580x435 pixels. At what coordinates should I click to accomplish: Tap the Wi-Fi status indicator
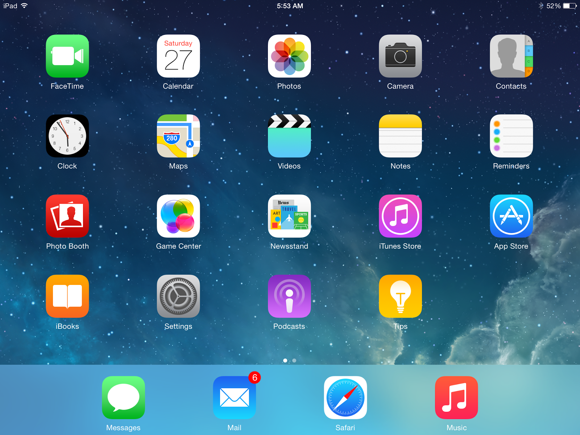point(24,5)
